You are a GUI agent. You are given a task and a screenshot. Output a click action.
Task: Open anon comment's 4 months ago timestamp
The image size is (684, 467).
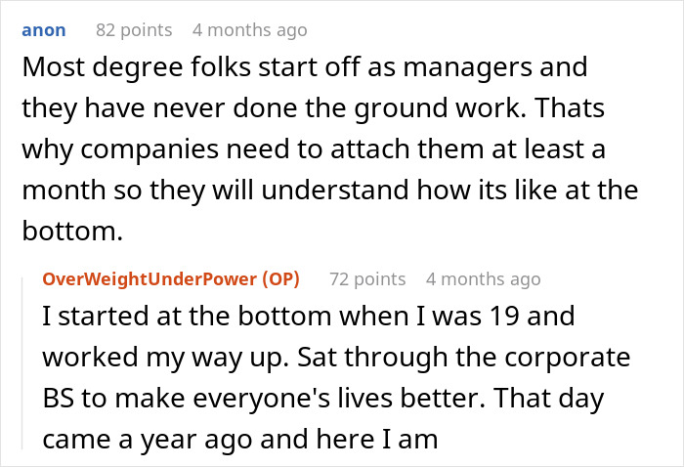tap(249, 30)
